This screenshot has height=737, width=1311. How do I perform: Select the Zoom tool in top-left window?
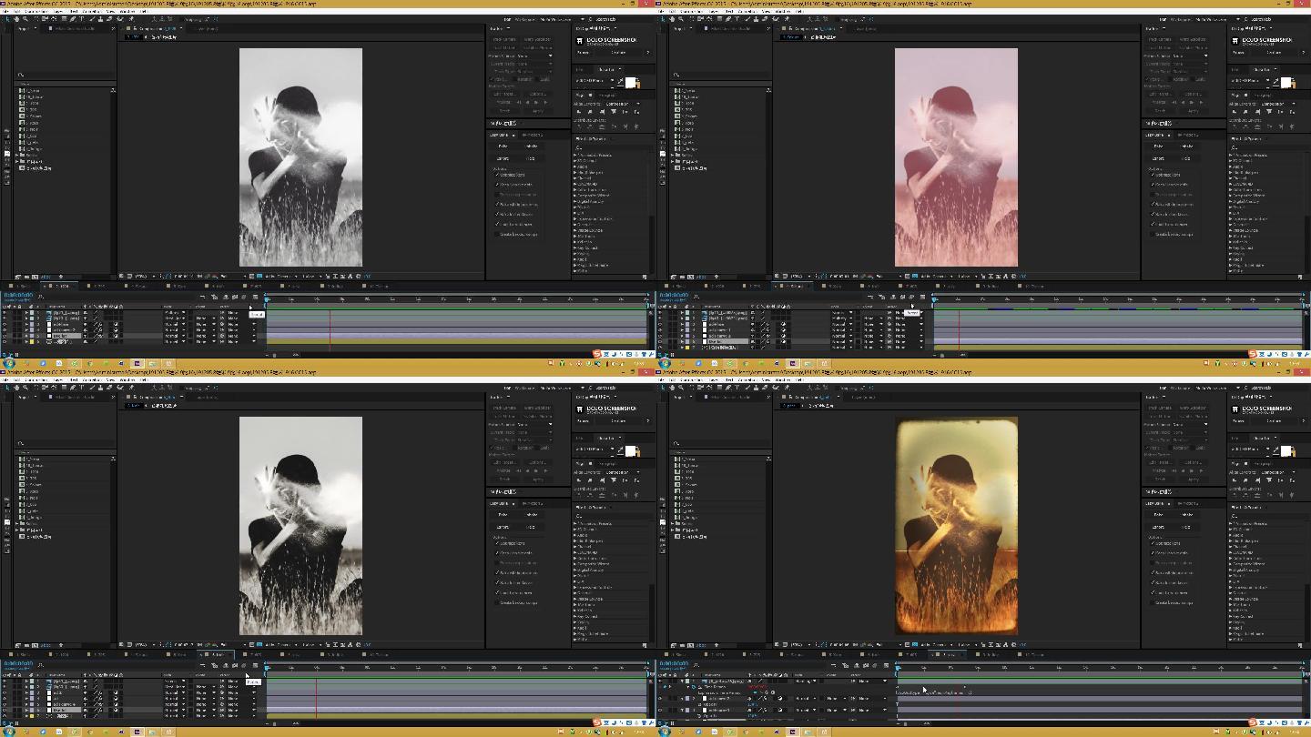[25, 19]
